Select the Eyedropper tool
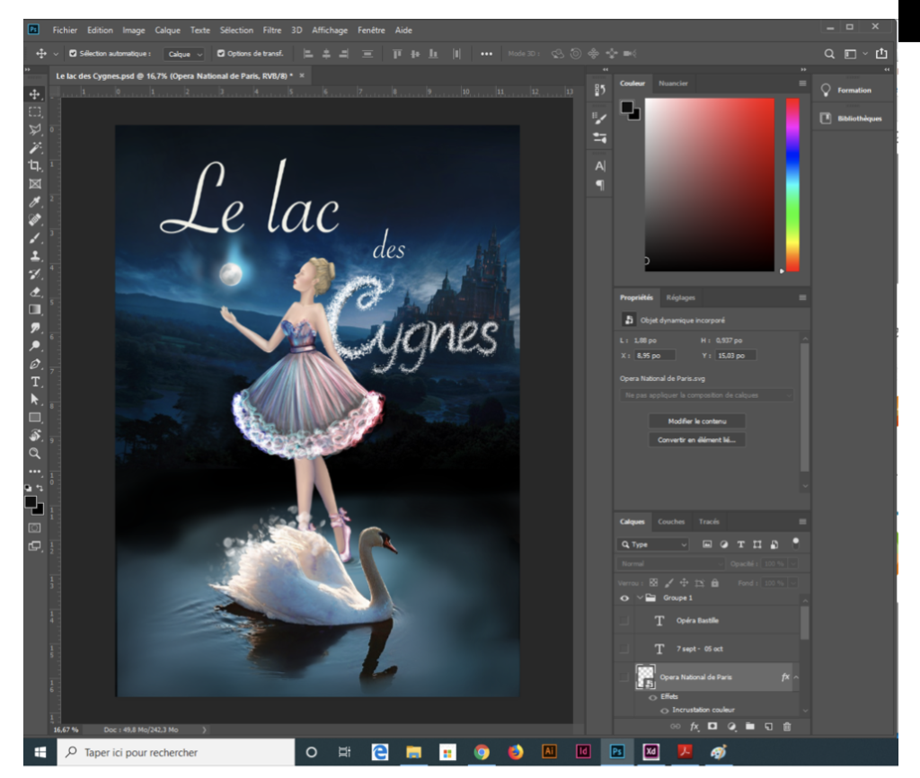 point(35,202)
